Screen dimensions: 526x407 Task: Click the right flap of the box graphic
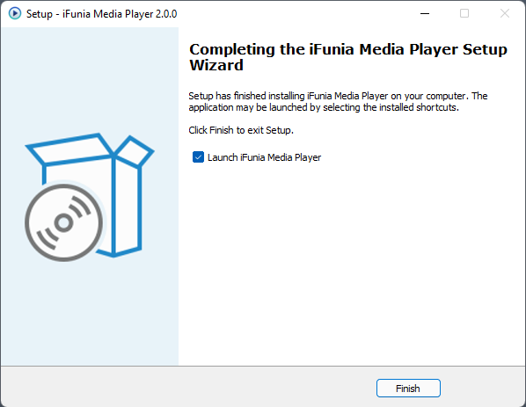(x=135, y=151)
